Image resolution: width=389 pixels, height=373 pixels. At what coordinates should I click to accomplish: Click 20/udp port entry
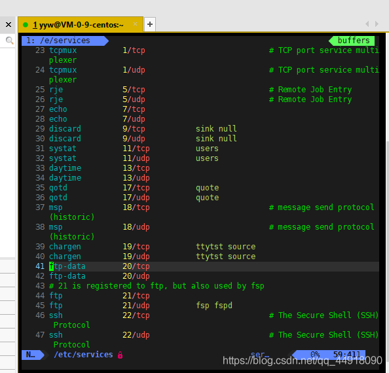(x=136, y=276)
